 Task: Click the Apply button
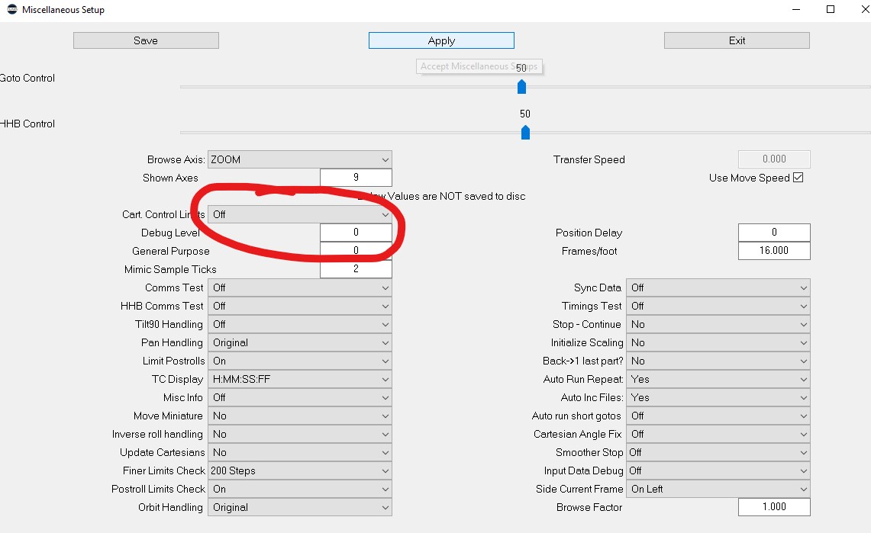pos(442,40)
